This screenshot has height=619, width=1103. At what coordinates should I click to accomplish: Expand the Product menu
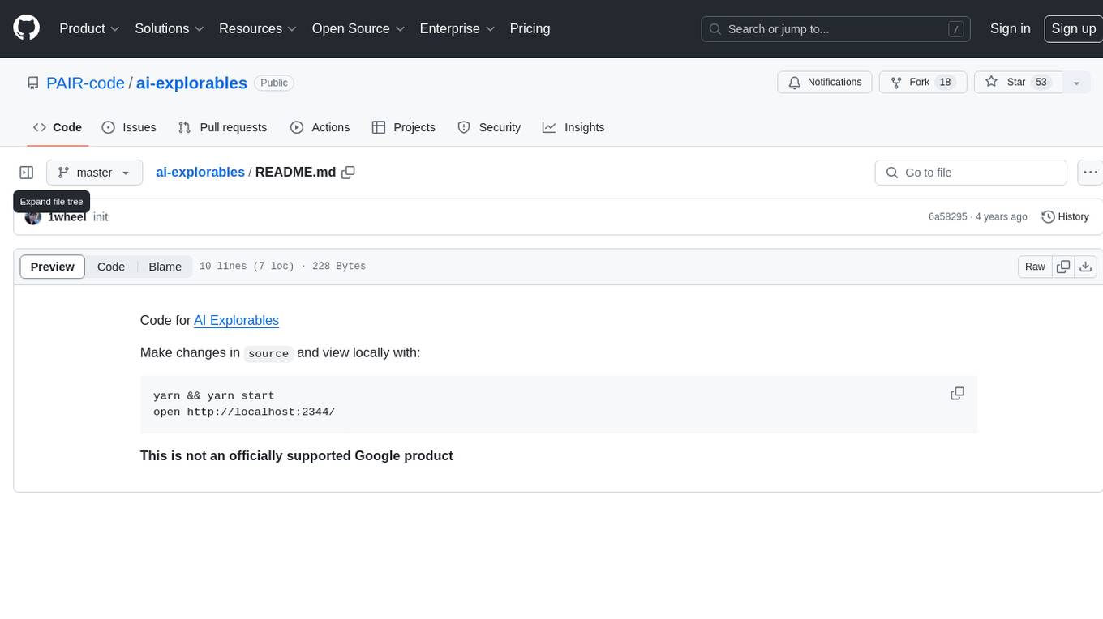pyautogui.click(x=89, y=28)
